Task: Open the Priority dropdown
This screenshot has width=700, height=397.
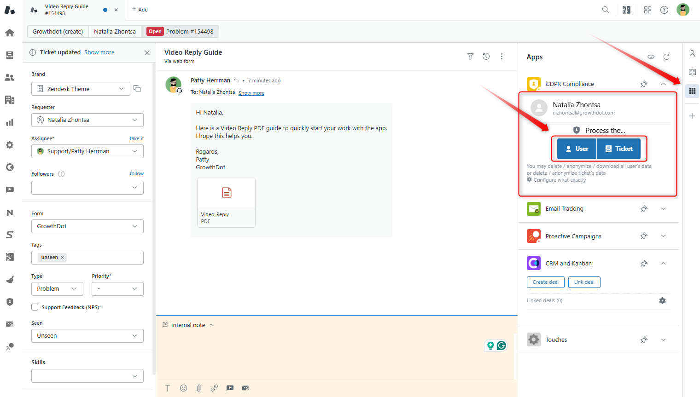Action: point(117,289)
